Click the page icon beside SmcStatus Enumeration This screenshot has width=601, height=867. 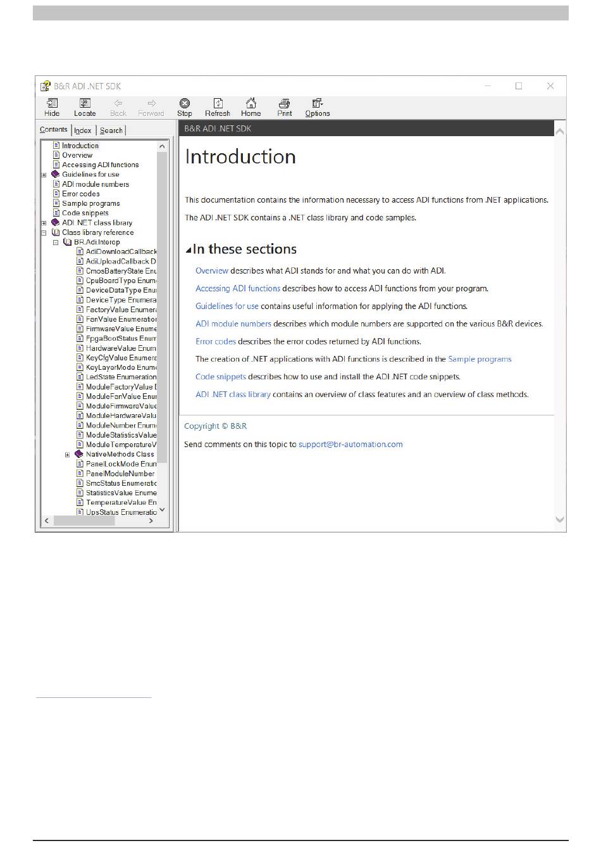pyautogui.click(x=80, y=483)
